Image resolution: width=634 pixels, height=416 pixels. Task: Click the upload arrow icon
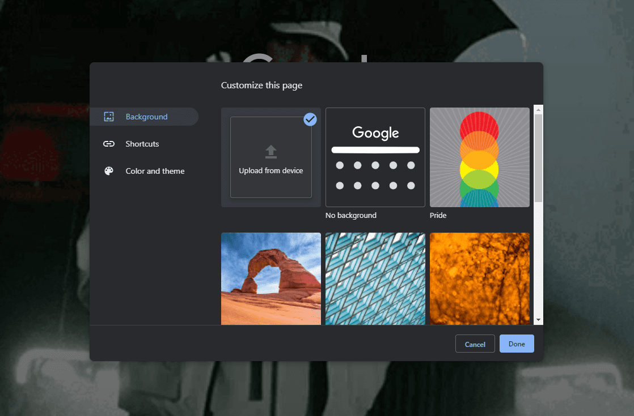click(x=271, y=152)
